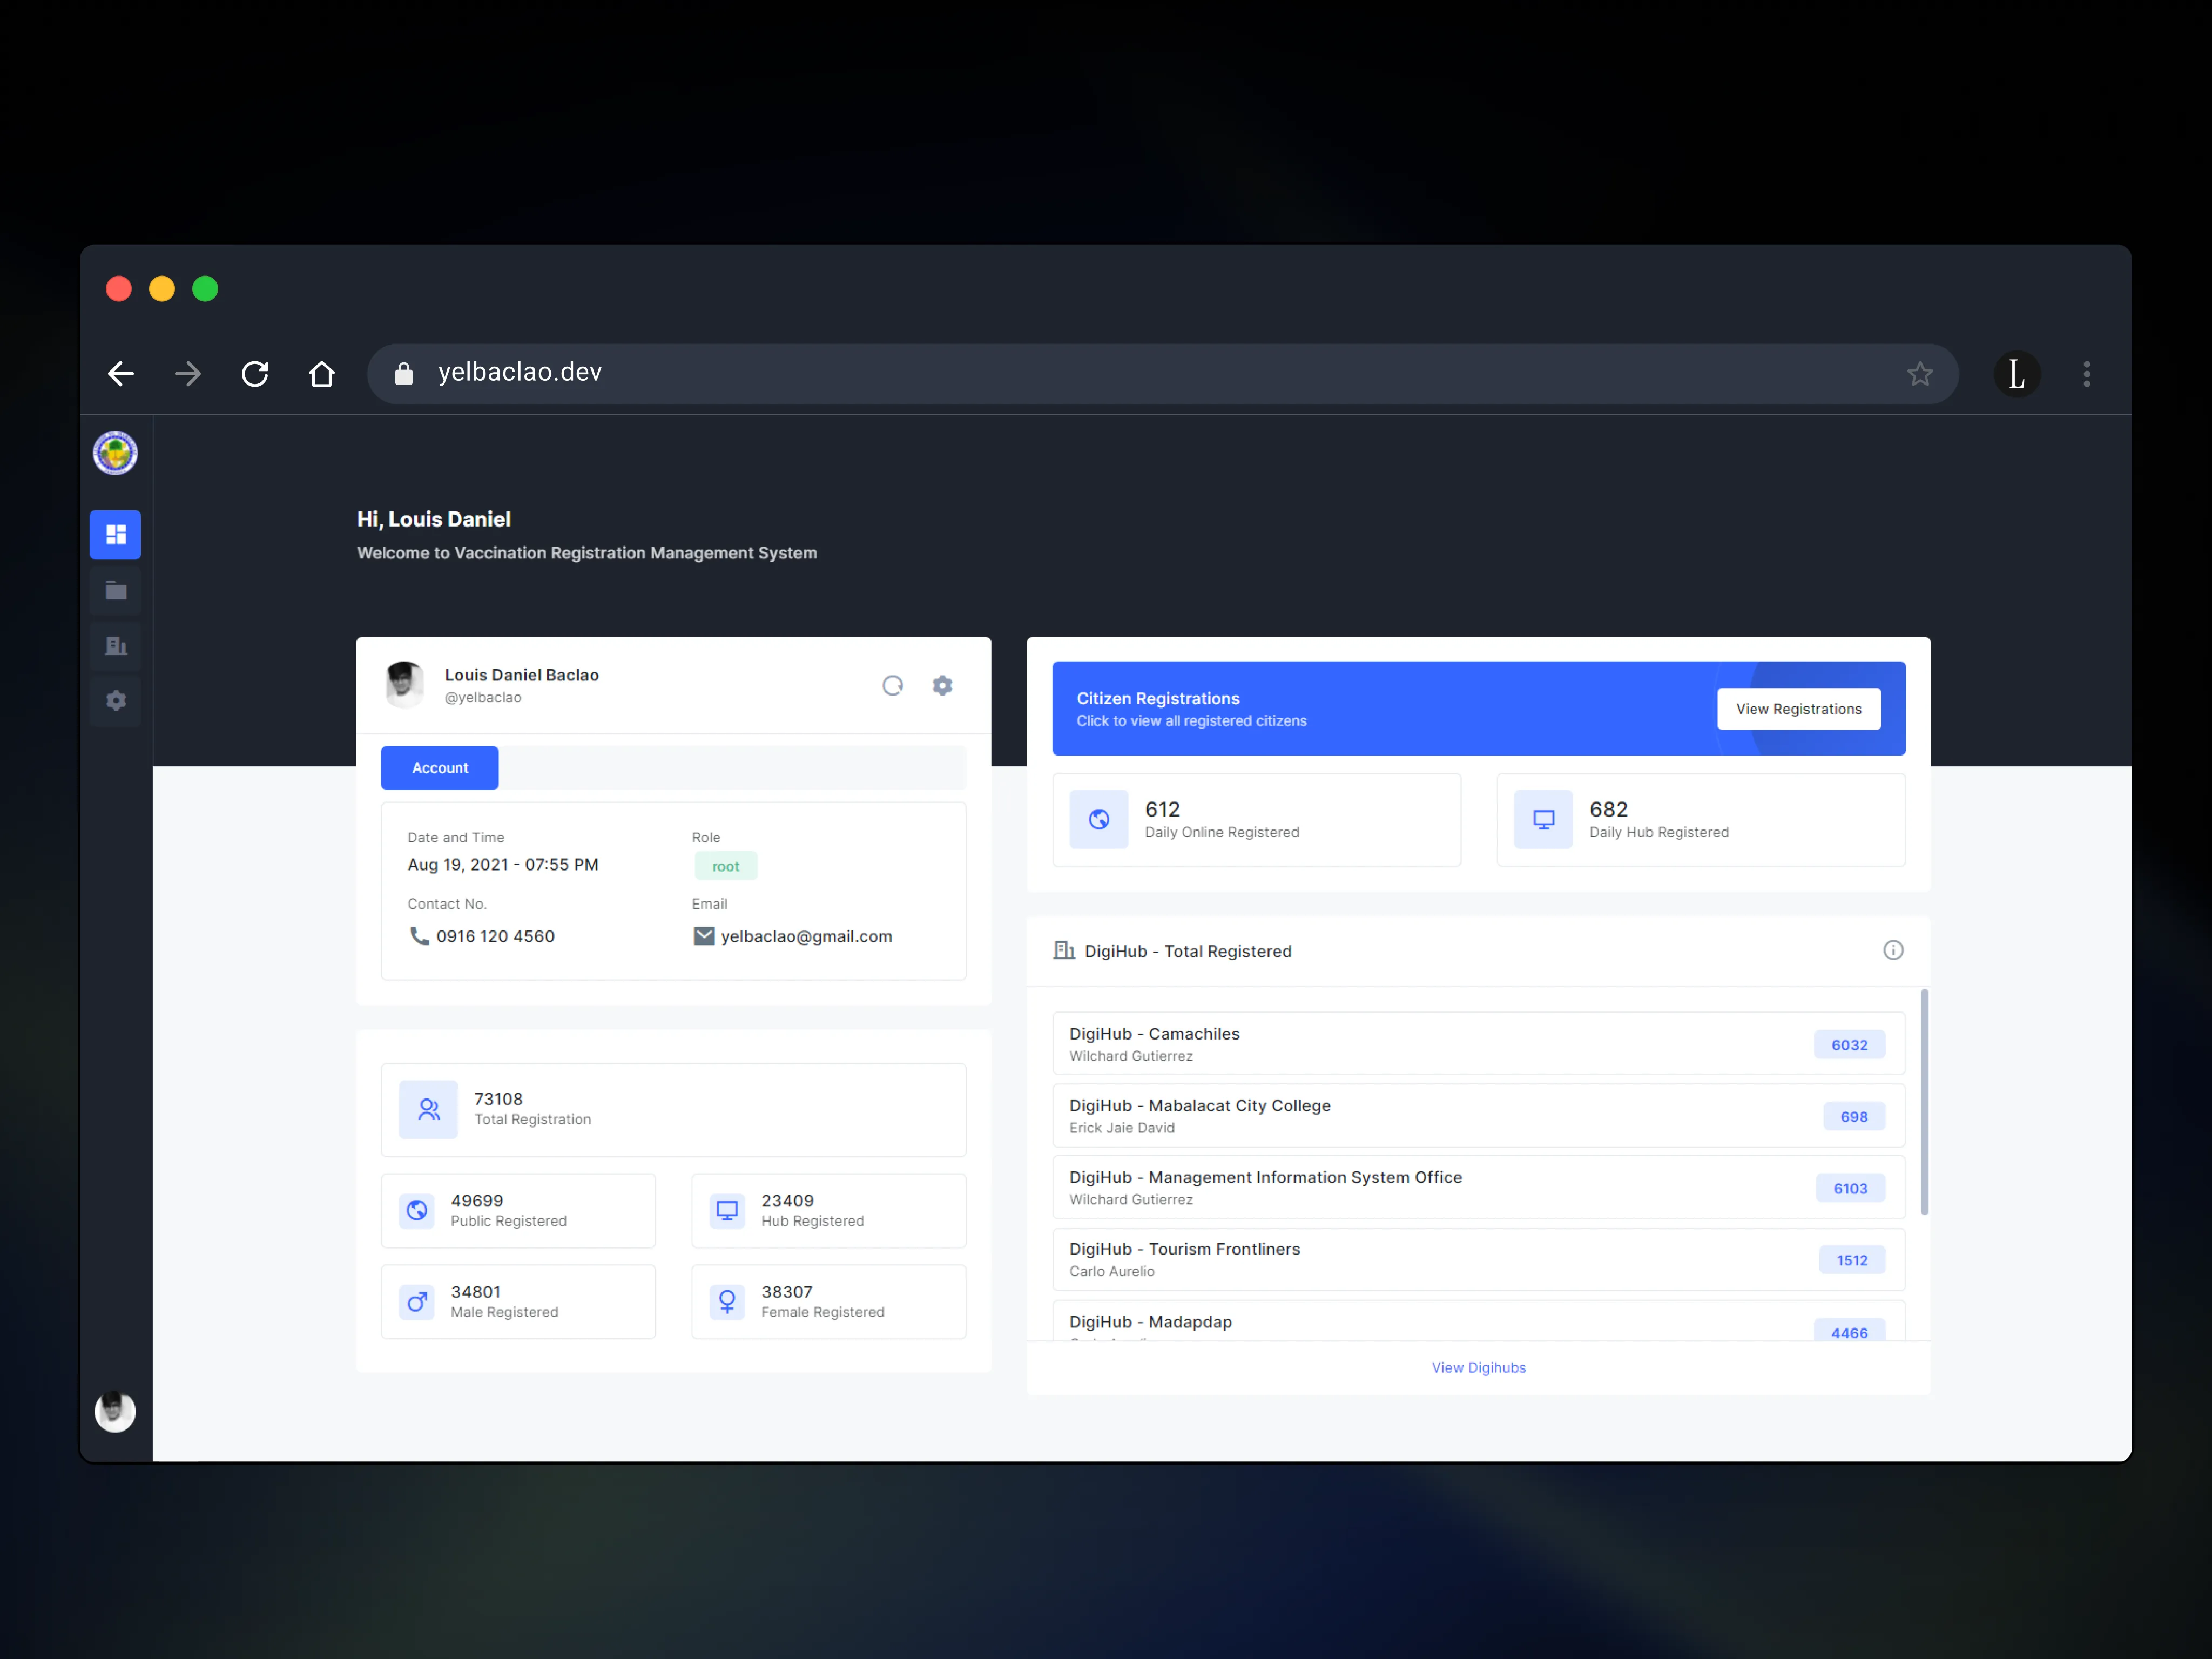Click the 73108 Total Registration value
Screen dimensions: 2212x1659
click(498, 1098)
